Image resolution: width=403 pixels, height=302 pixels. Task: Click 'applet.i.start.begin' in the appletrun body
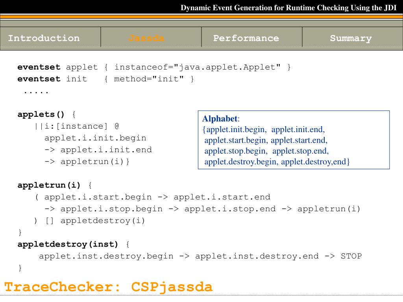point(98,197)
